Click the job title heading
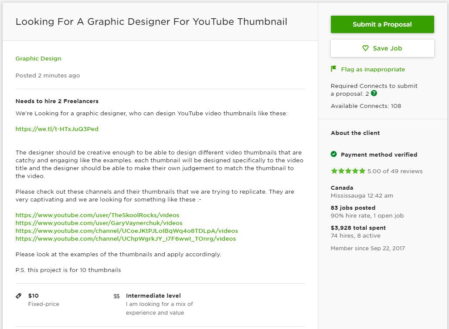449x329 pixels. [x=151, y=21]
